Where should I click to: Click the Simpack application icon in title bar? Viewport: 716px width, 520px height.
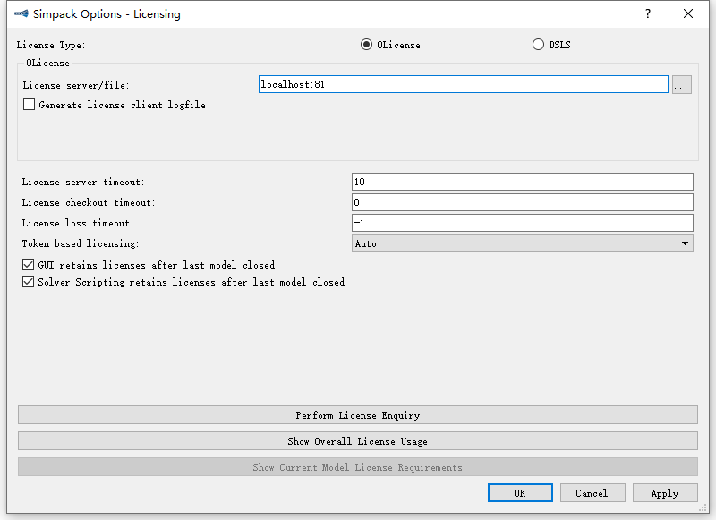[21, 13]
